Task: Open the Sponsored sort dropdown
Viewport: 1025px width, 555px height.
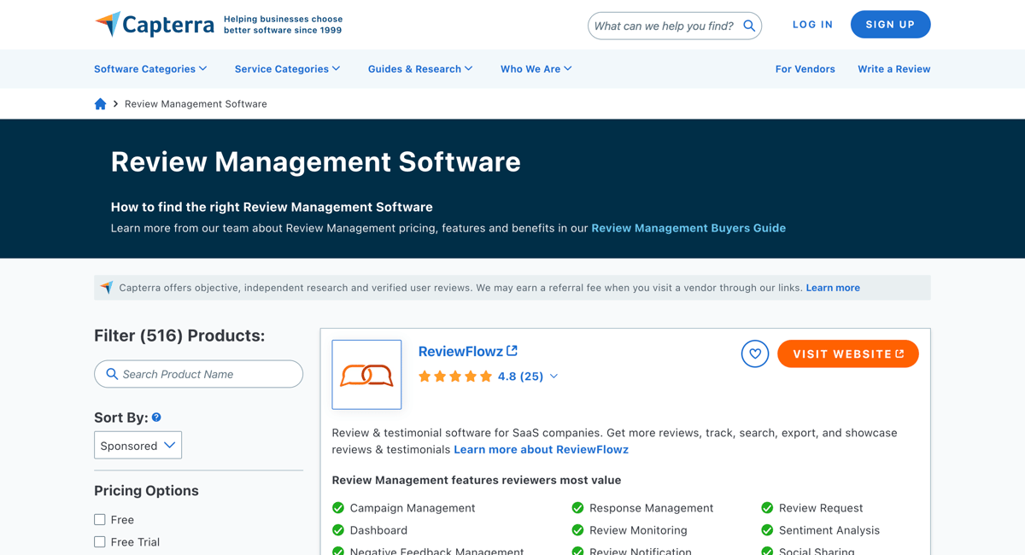Action: pos(138,446)
